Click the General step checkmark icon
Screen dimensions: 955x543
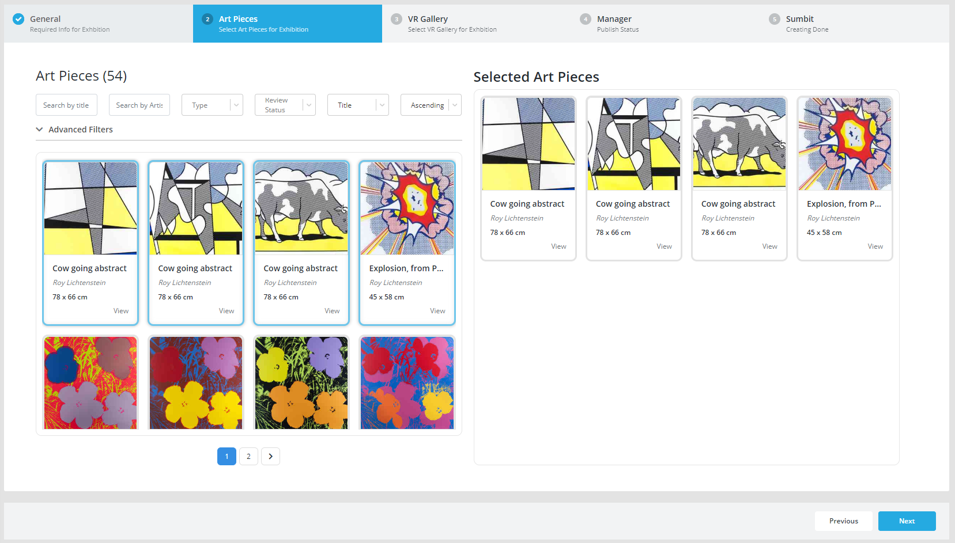[18, 19]
